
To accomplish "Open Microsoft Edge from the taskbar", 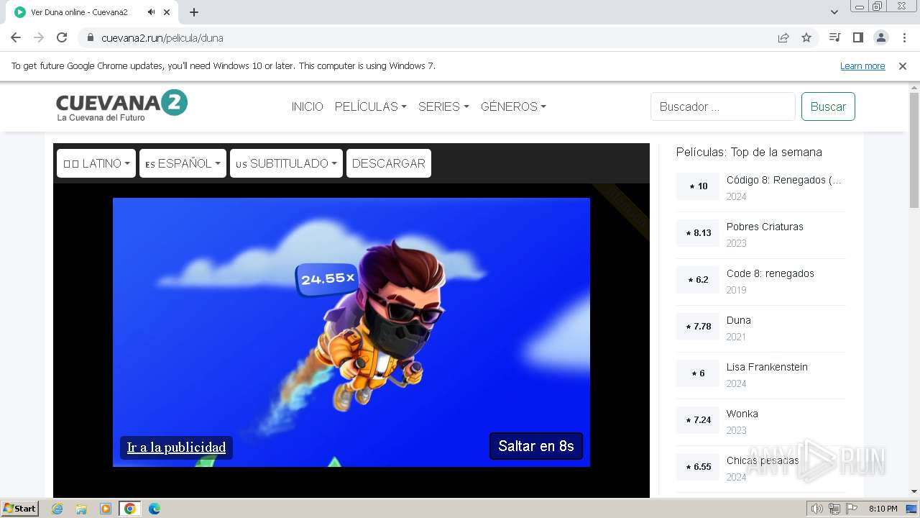I will pyautogui.click(x=155, y=509).
